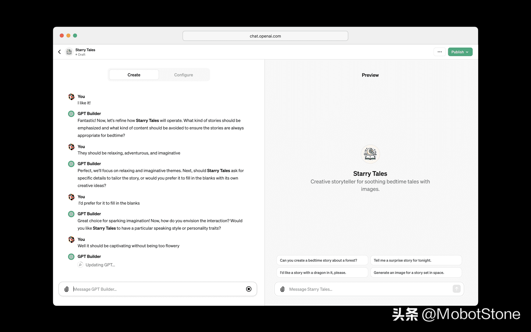Click the browser address bar chat.openai.com
Image resolution: width=531 pixels, height=332 pixels.
click(x=265, y=36)
